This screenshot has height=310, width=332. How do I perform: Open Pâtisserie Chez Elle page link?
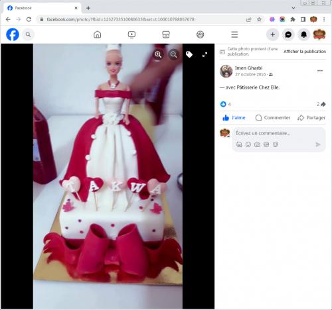258,87
